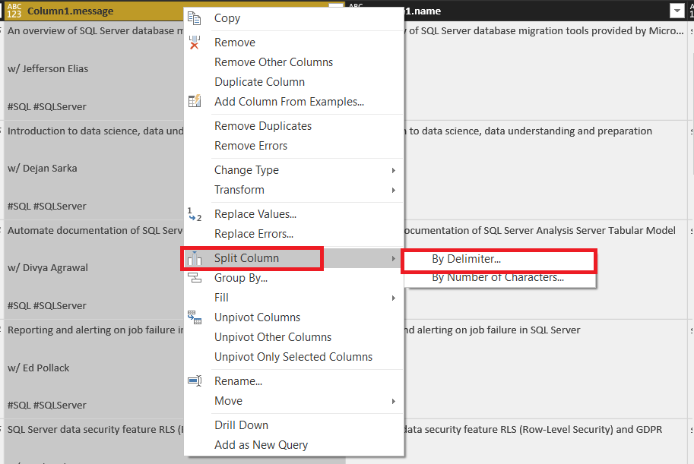
Task: Open the filter dropdown on the name column header
Action: click(x=677, y=11)
